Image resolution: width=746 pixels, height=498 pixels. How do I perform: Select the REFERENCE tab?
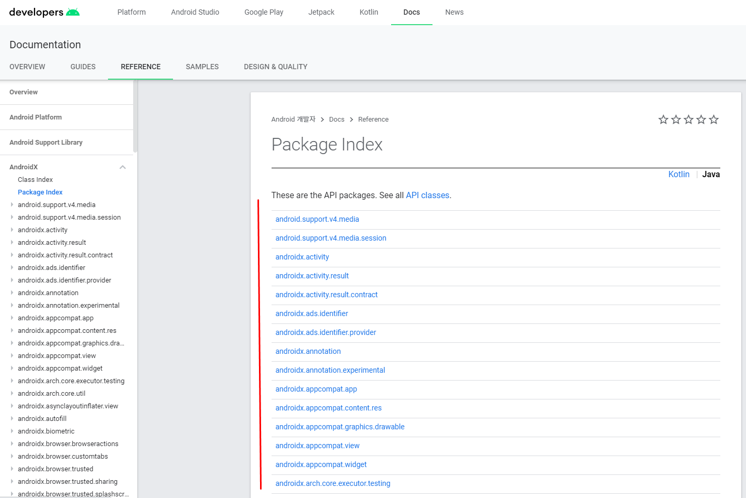pos(140,67)
